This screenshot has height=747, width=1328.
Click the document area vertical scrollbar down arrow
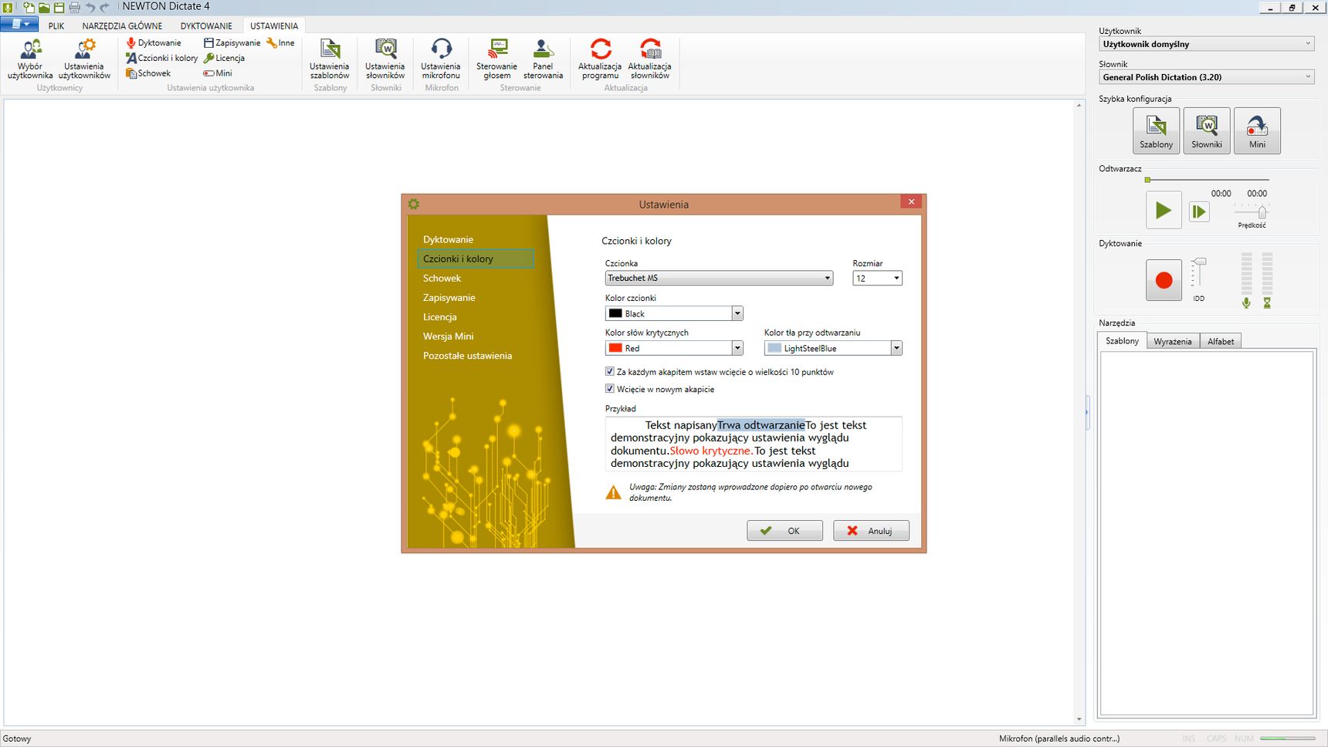(1079, 719)
